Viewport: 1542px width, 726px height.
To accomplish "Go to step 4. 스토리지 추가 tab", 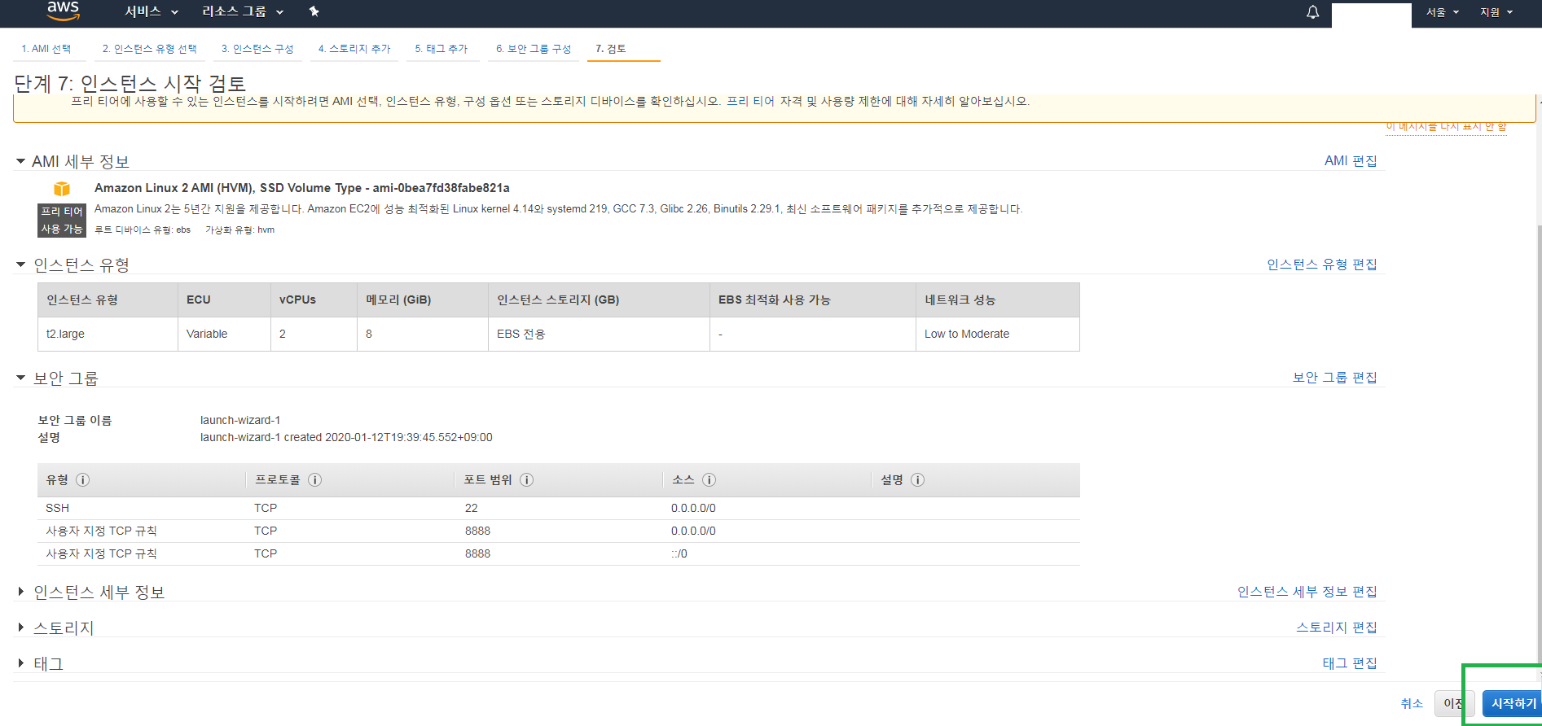I will tap(354, 49).
